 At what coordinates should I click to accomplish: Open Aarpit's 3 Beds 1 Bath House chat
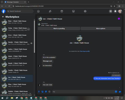17,64
